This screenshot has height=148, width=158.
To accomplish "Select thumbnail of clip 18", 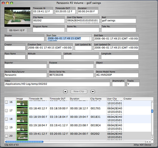I will [22, 119].
